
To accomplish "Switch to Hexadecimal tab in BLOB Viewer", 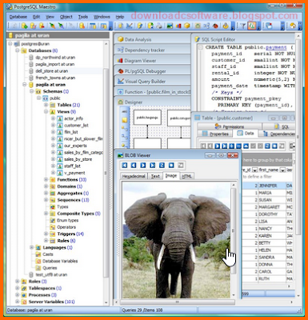I will pyautogui.click(x=134, y=176).
